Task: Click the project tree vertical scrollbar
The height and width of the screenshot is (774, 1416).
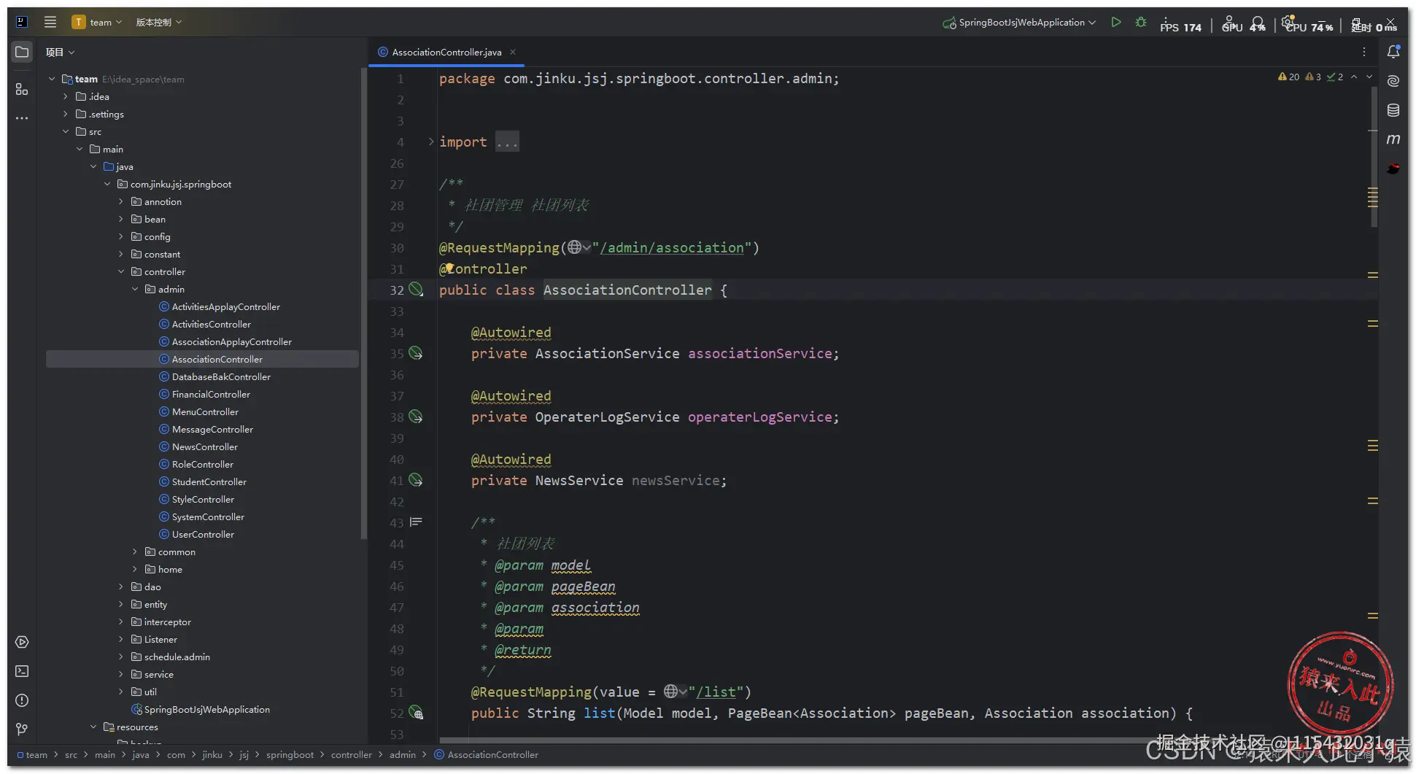Action: pyautogui.click(x=363, y=303)
